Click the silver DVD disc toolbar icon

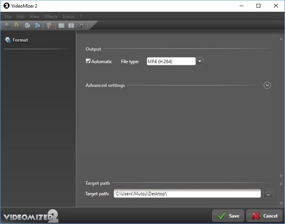pyautogui.click(x=27, y=26)
